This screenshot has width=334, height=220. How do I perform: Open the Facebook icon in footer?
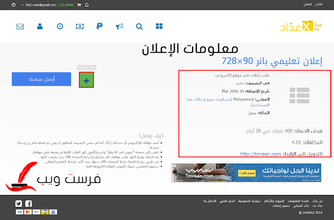[29, 204]
